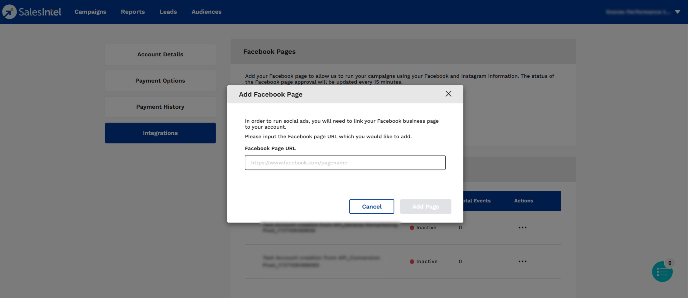Select the Payment Options sidebar item
The image size is (688, 298).
[160, 80]
